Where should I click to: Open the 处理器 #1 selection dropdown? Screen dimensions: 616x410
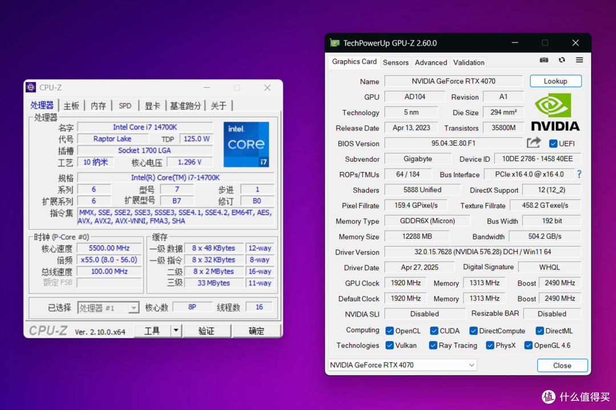click(108, 308)
